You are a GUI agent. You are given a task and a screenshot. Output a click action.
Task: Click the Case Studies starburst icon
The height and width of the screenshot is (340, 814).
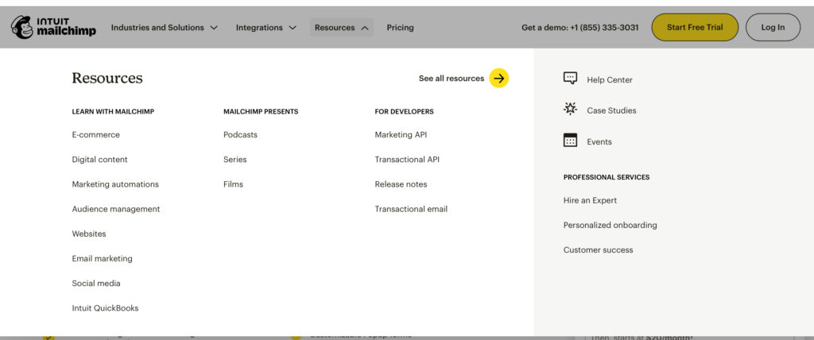click(570, 109)
